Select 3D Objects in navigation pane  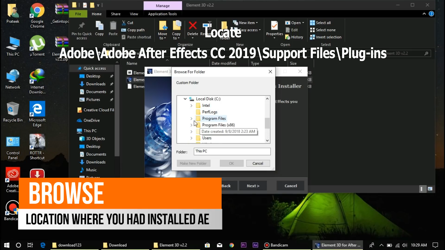coord(95,139)
